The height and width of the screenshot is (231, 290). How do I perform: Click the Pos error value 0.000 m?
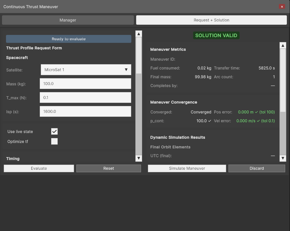point(246,112)
